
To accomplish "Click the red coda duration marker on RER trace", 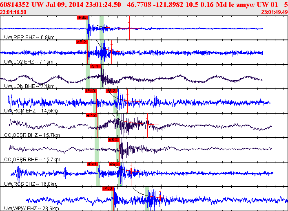I will 129,28.
